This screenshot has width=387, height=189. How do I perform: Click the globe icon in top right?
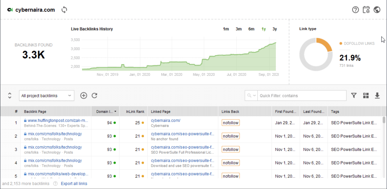coord(377,10)
